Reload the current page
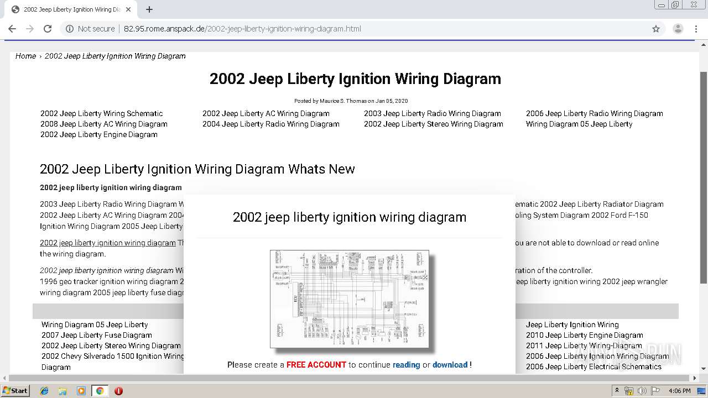708x398 pixels. pos(48,29)
